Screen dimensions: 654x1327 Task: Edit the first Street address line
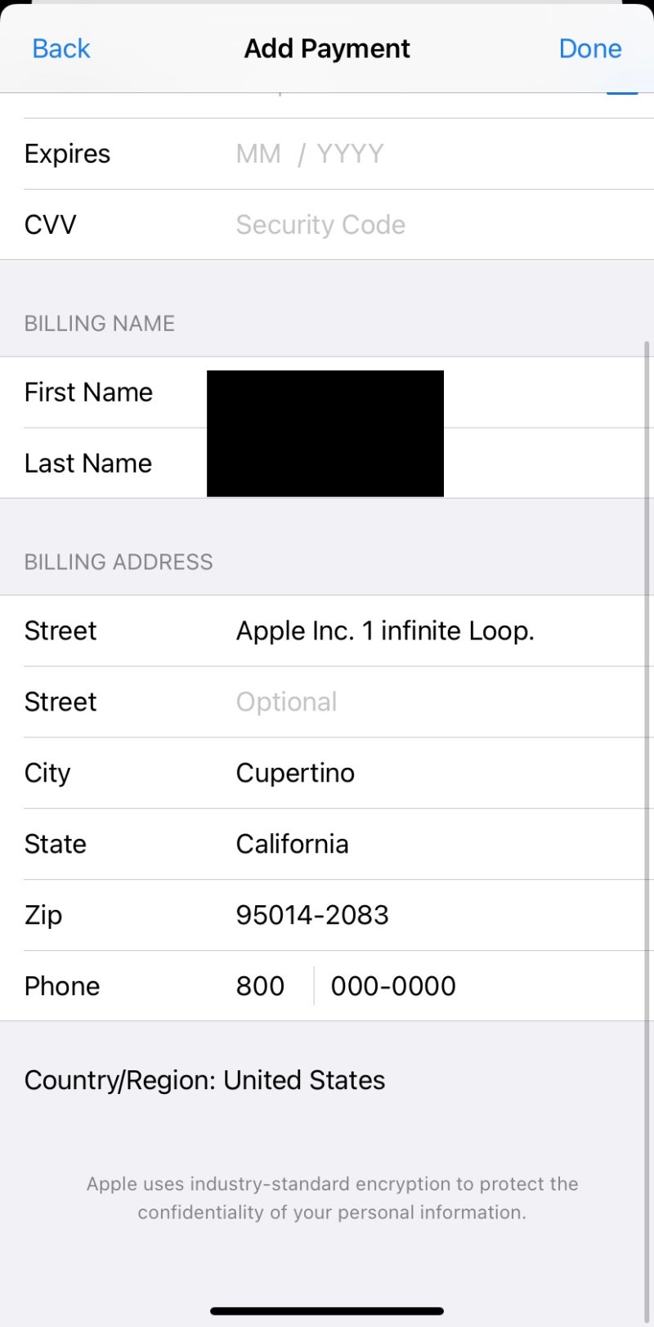point(385,631)
